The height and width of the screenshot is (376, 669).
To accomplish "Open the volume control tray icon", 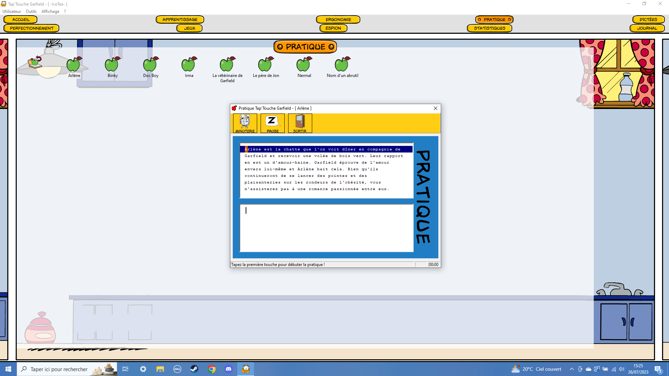I will pos(622,369).
